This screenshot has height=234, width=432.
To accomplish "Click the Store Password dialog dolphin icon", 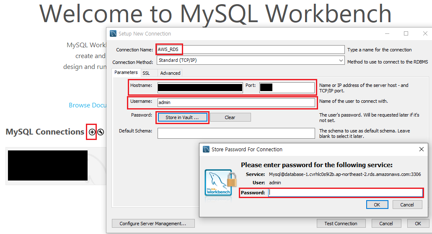I will [206, 149].
